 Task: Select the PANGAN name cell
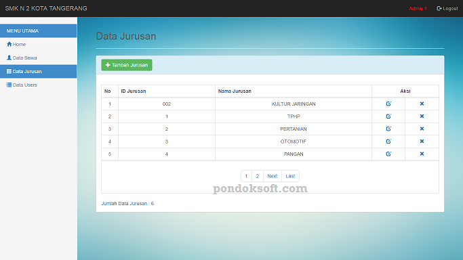294,154
